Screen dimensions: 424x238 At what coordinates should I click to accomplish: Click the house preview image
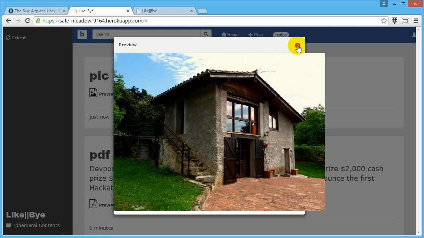click(x=219, y=132)
